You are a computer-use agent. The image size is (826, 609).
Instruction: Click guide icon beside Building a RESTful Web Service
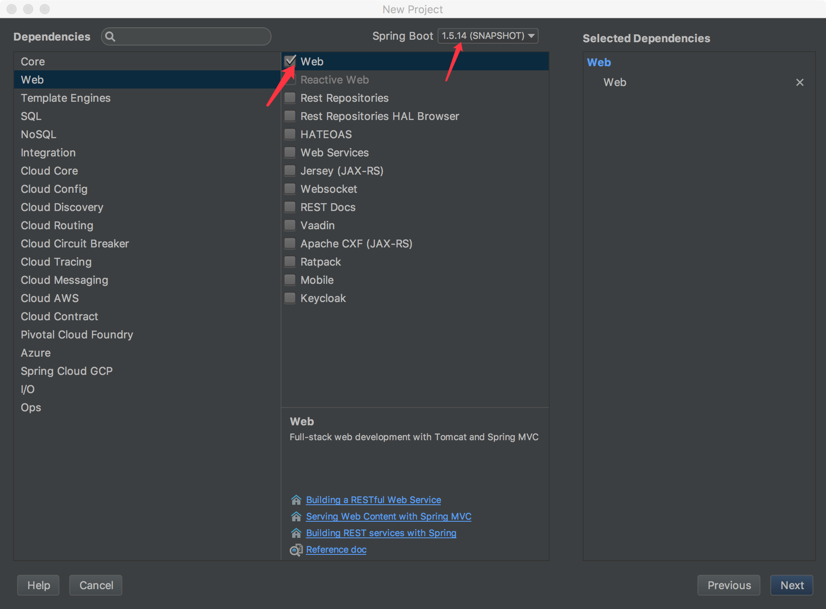click(296, 500)
